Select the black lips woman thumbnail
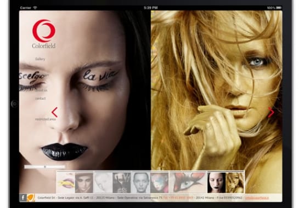Screen dimensions: 299x208 pos(216,183)
